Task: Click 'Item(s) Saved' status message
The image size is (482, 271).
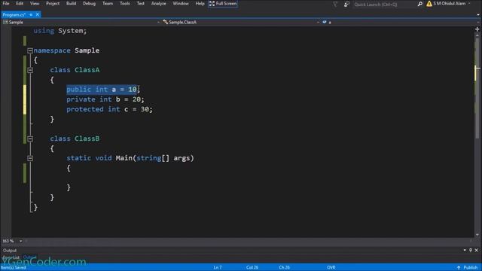Action: point(14,268)
